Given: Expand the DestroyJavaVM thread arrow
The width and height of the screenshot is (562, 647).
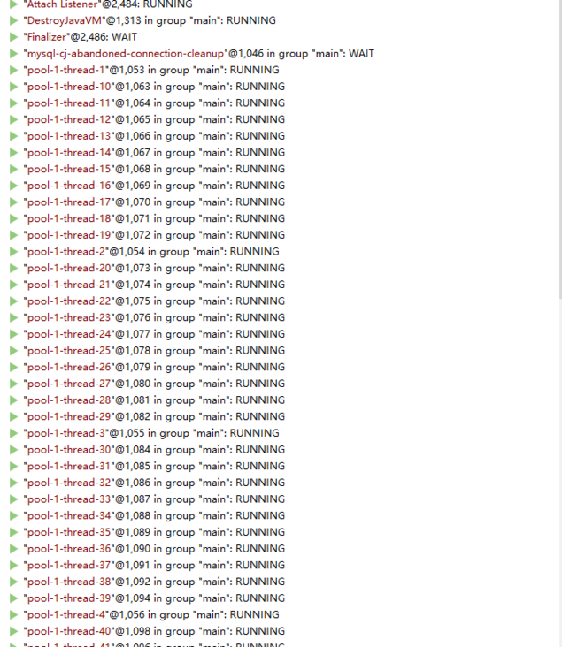Looking at the screenshot, I should tap(13, 20).
